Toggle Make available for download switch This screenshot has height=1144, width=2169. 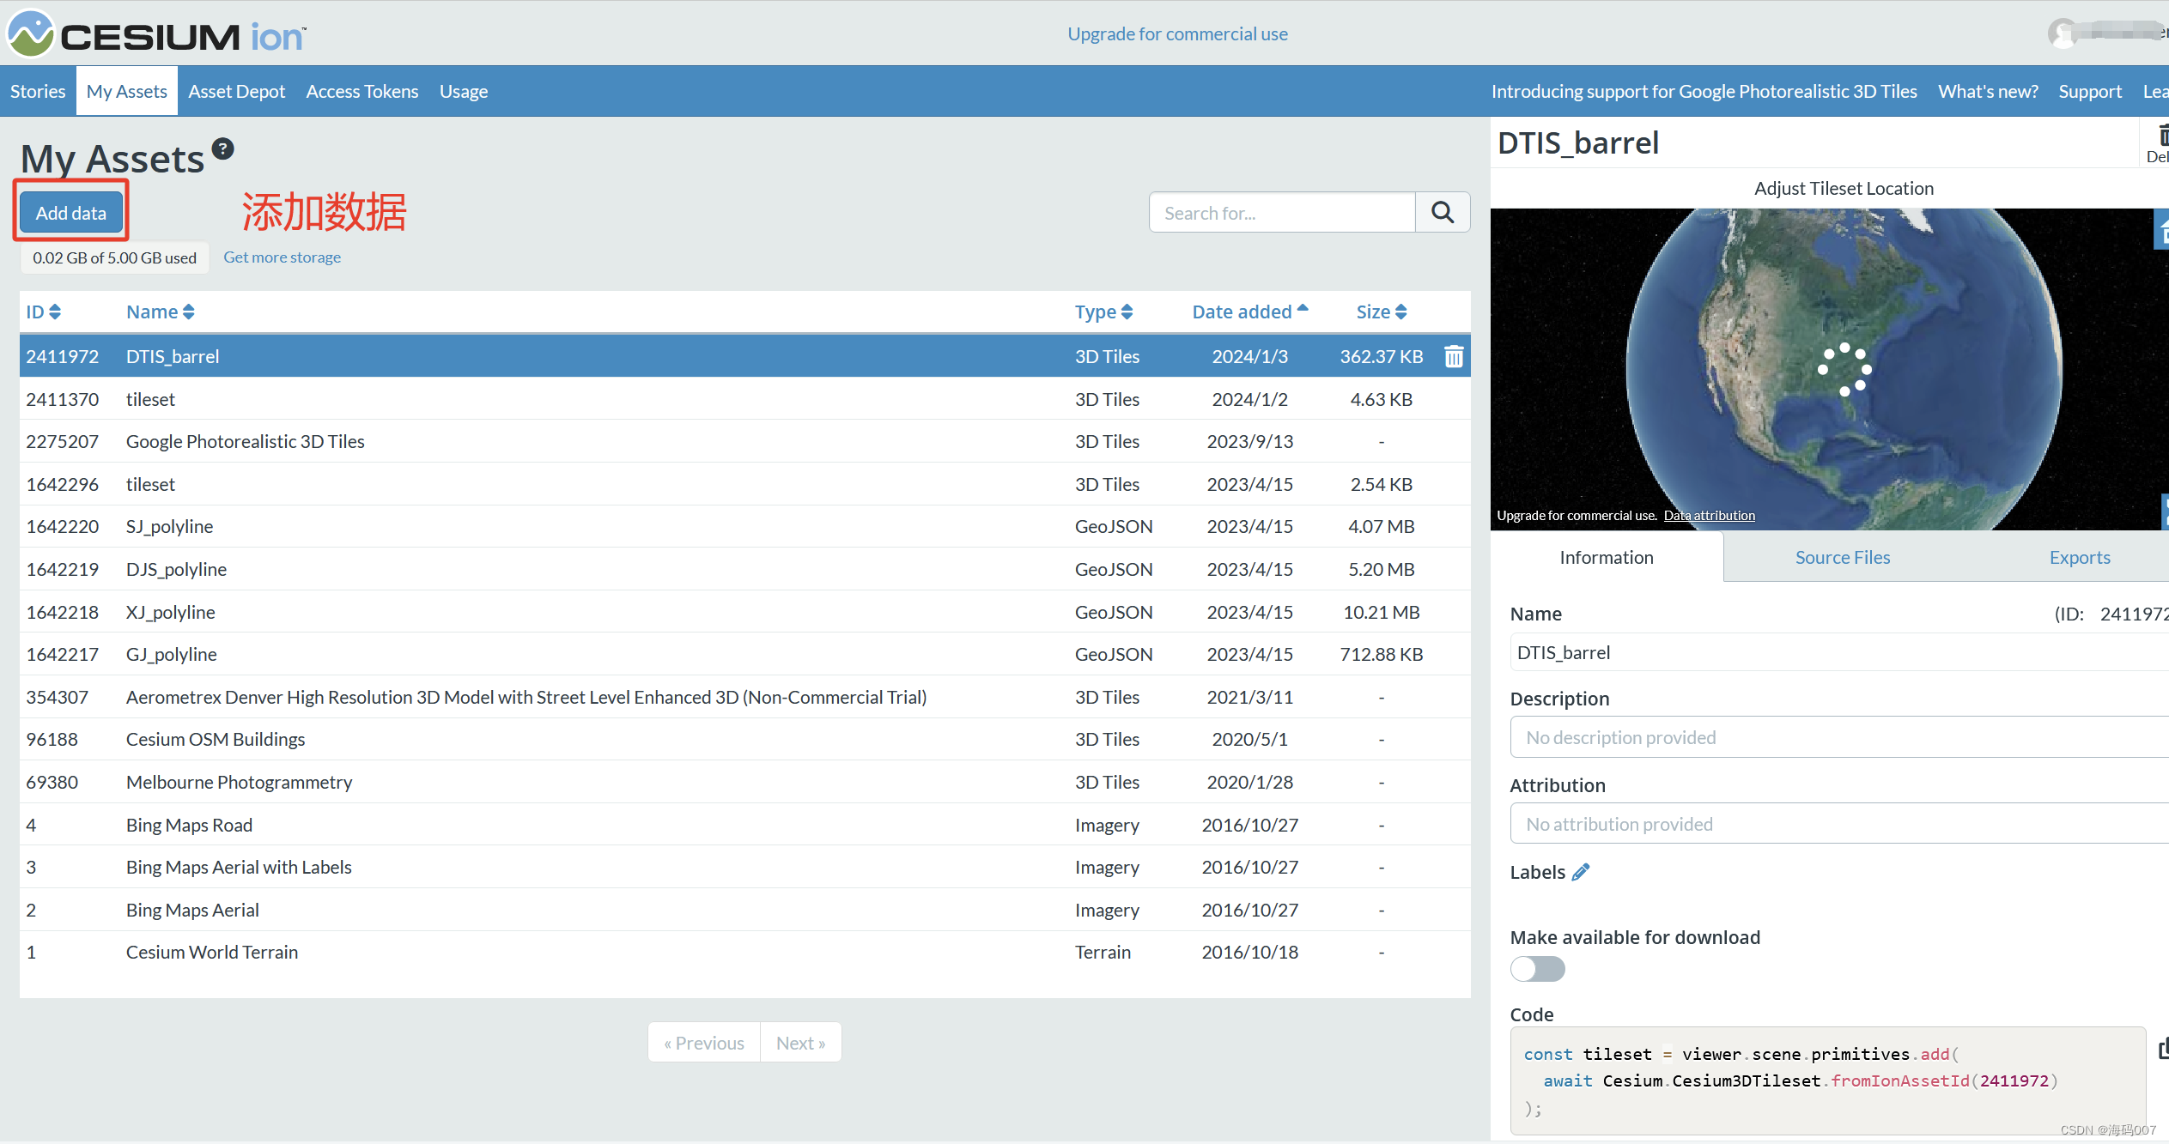tap(1537, 969)
